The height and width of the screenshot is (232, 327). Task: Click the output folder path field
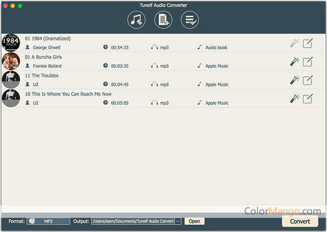(x=132, y=221)
